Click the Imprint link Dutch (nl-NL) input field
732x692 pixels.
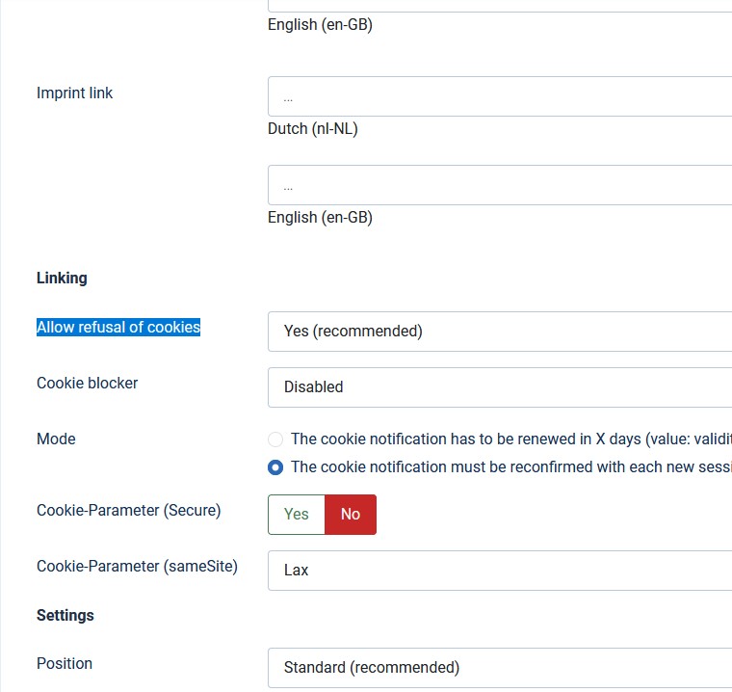click(500, 96)
